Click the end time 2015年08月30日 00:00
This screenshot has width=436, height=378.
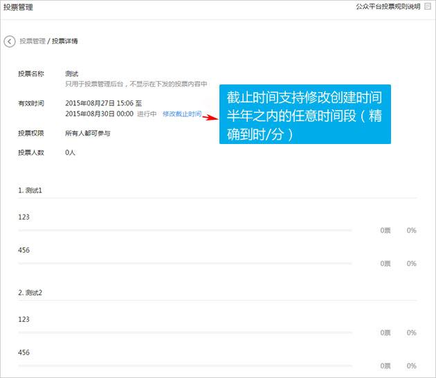[x=99, y=114]
